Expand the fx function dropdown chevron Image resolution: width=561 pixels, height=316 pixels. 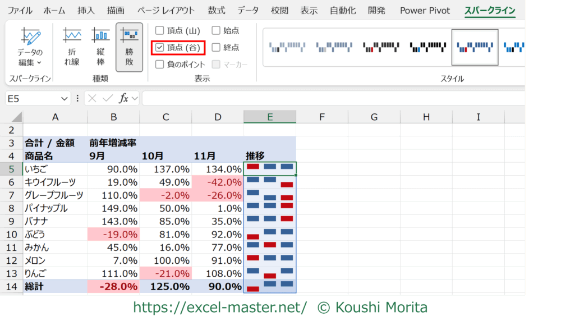click(135, 98)
